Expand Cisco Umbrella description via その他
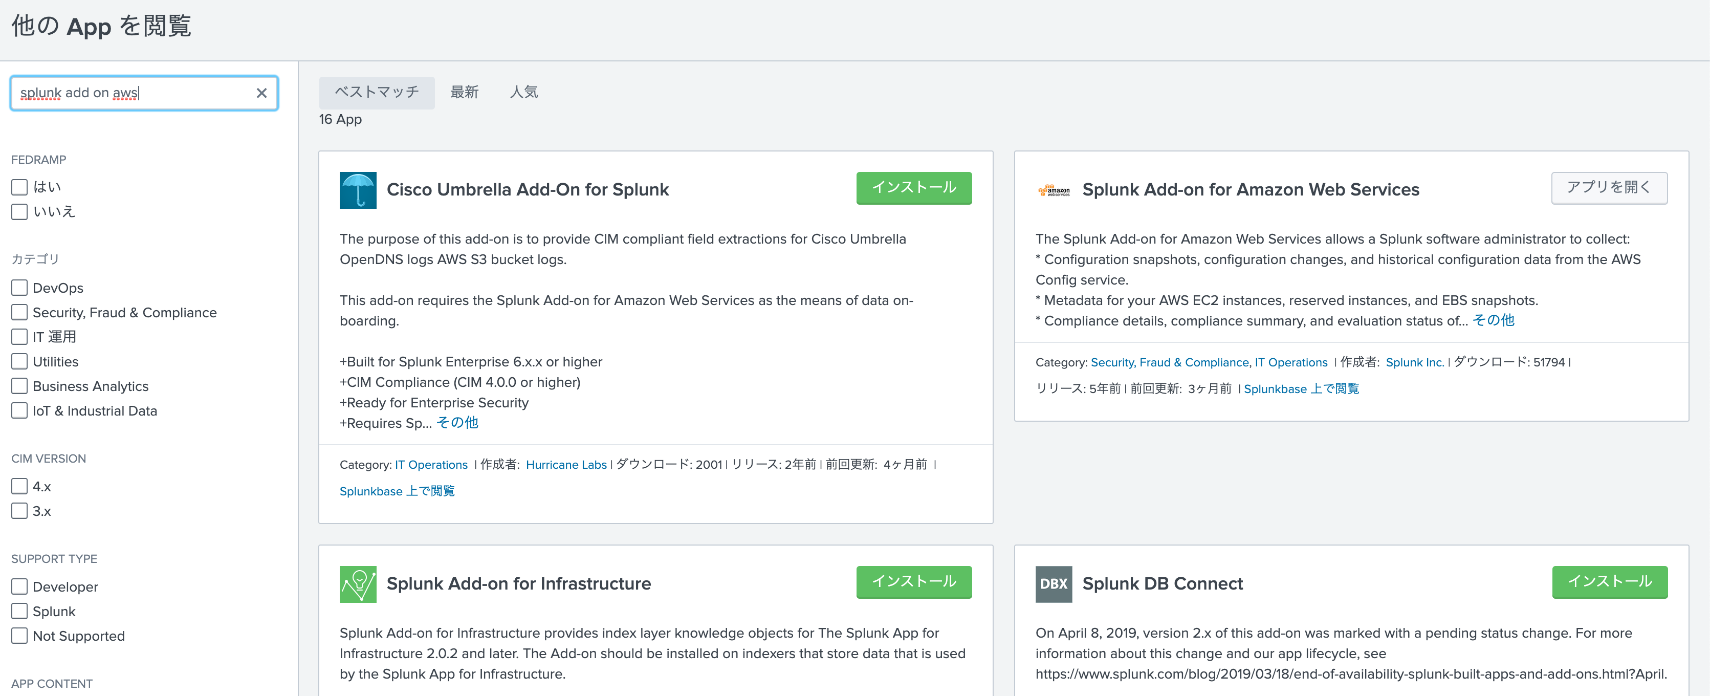Image resolution: width=1710 pixels, height=696 pixels. [x=457, y=423]
